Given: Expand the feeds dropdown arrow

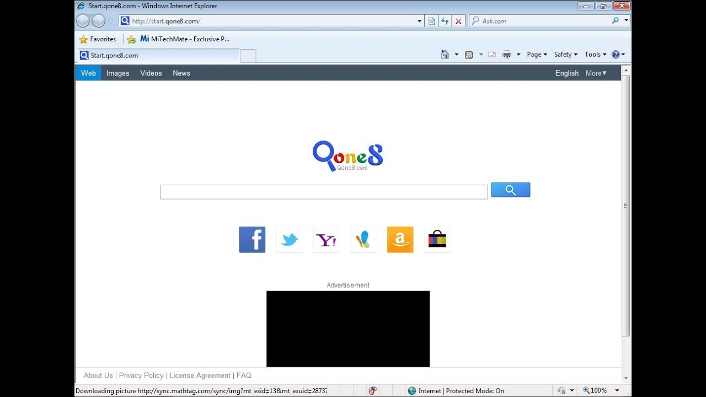Looking at the screenshot, I should [481, 55].
